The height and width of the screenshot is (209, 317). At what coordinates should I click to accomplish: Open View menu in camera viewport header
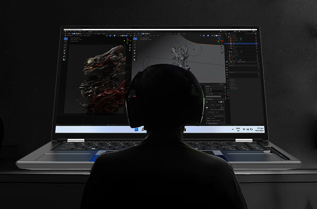77,36
